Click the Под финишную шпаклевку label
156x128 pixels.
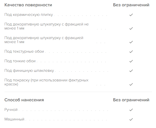29,71
